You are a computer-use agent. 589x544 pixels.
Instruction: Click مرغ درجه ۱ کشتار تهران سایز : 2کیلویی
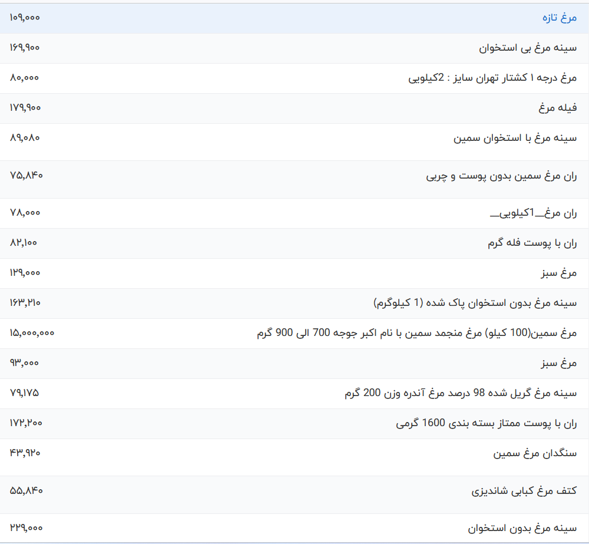coord(492,78)
